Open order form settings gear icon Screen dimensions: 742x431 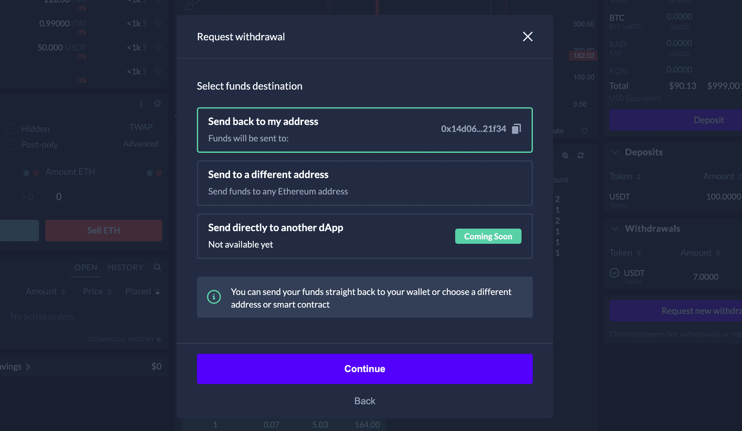(x=157, y=103)
